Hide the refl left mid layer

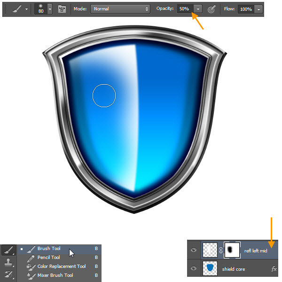click(193, 251)
